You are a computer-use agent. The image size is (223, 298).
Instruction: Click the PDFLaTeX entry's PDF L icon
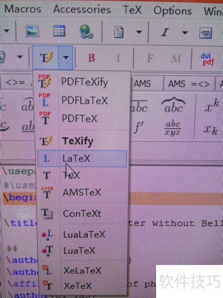coord(45,100)
